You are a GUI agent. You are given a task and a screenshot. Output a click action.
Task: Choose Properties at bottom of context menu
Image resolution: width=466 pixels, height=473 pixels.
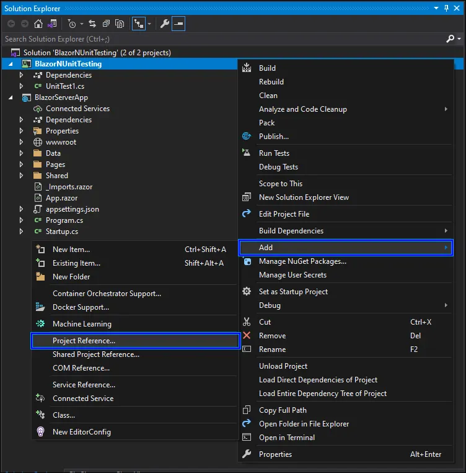pos(346,454)
